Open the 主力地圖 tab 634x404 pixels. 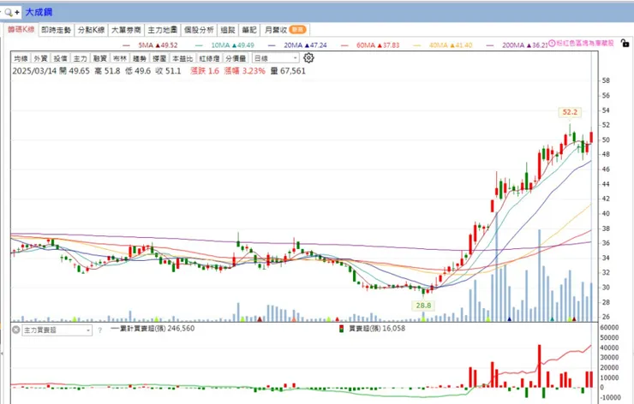pyautogui.click(x=163, y=30)
